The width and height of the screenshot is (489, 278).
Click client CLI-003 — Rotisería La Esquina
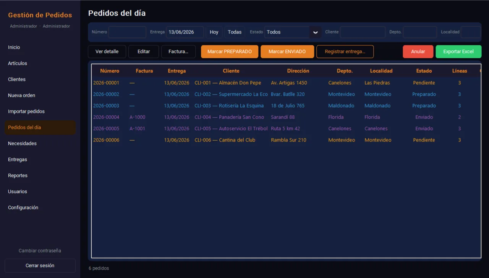click(x=229, y=106)
